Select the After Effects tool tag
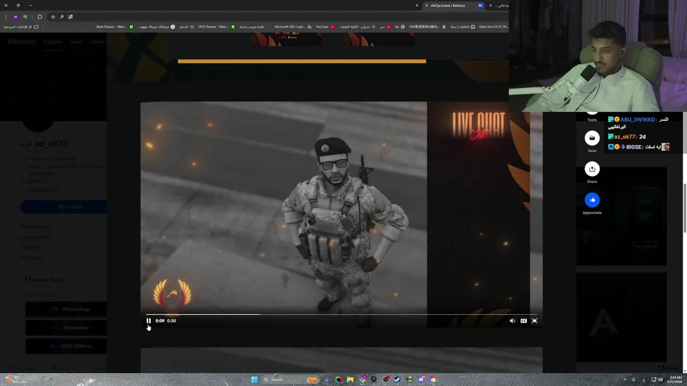The height and width of the screenshot is (386, 687). coord(67,346)
